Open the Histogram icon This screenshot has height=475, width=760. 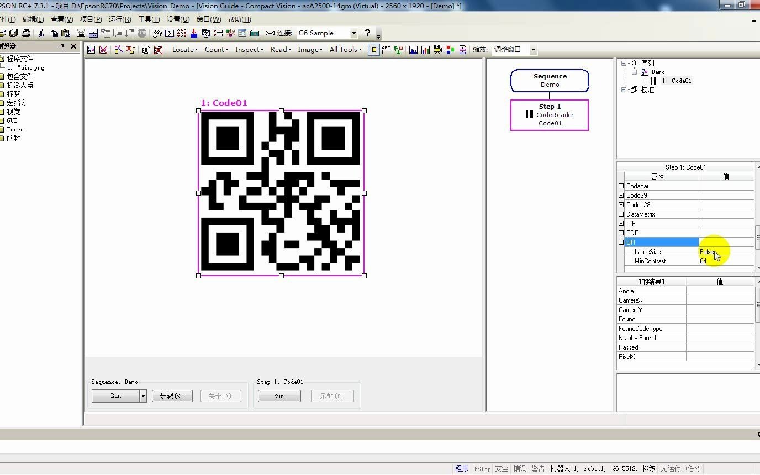[413, 50]
